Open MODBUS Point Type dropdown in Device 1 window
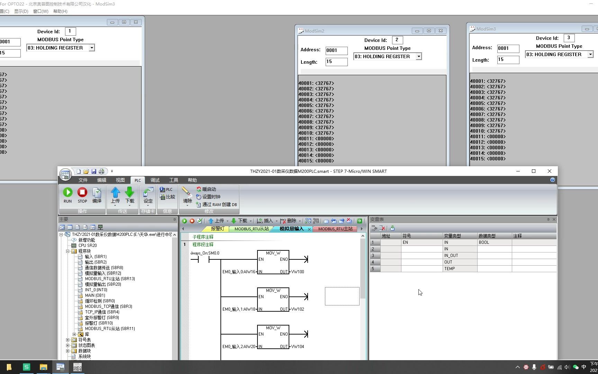This screenshot has height=374, width=598. 92,48
